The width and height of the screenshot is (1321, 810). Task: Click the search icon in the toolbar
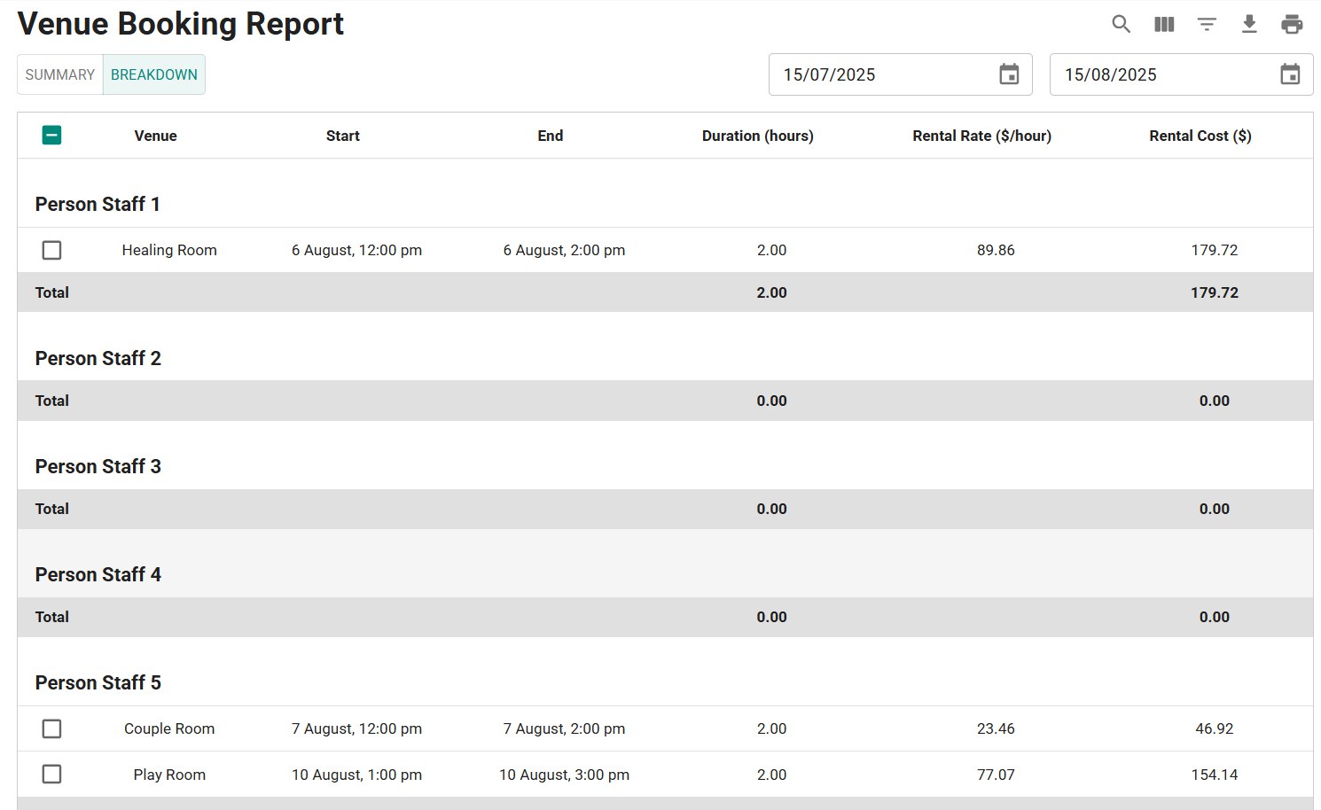pos(1122,24)
